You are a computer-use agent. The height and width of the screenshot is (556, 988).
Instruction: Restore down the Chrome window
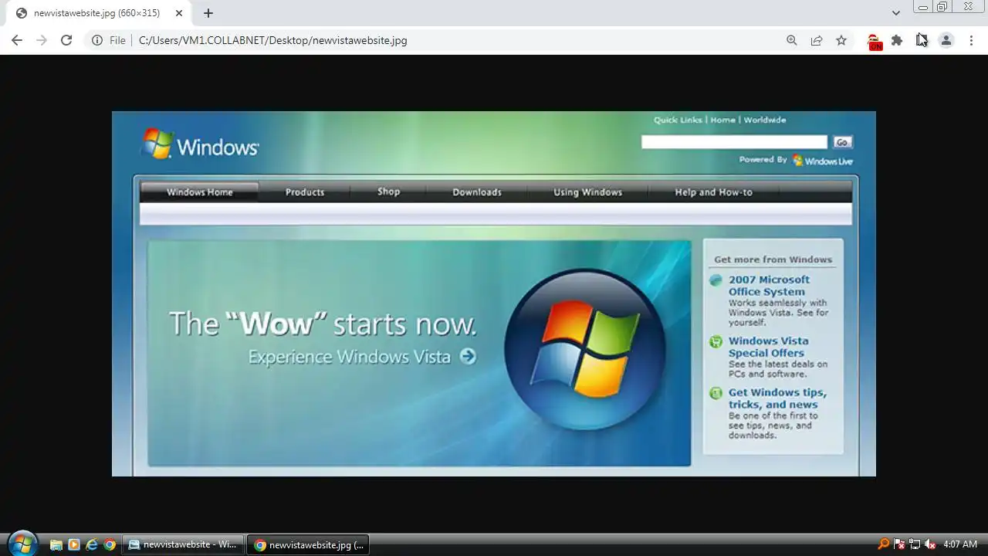[942, 7]
